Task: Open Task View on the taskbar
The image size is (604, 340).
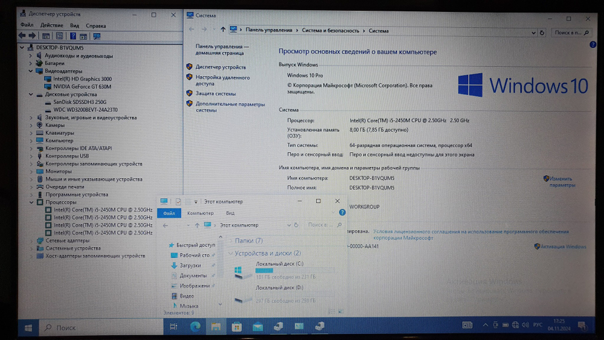Action: pyautogui.click(x=173, y=327)
